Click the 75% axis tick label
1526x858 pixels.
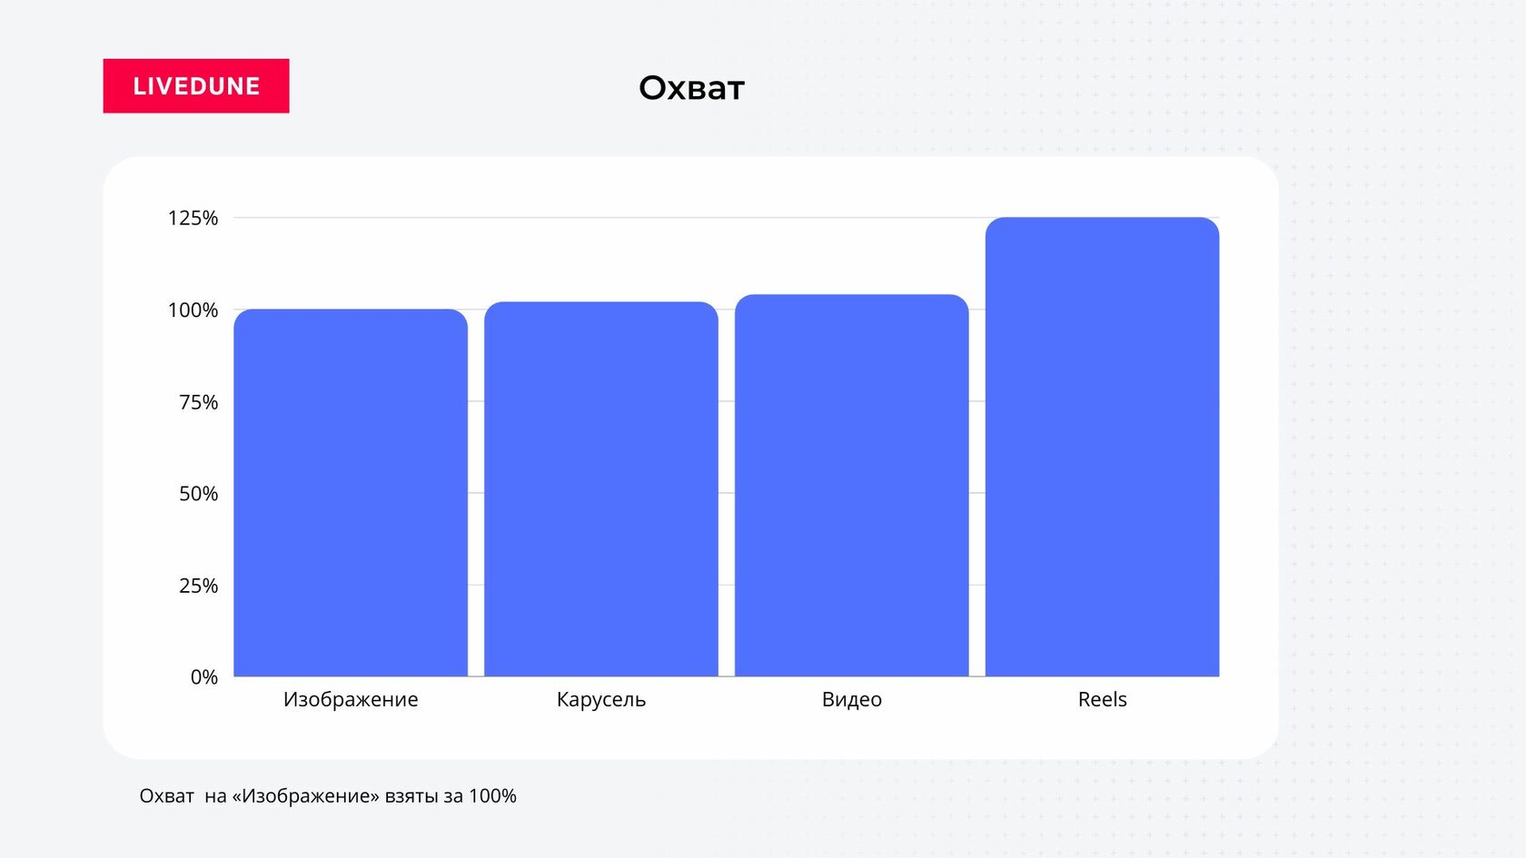tap(199, 402)
